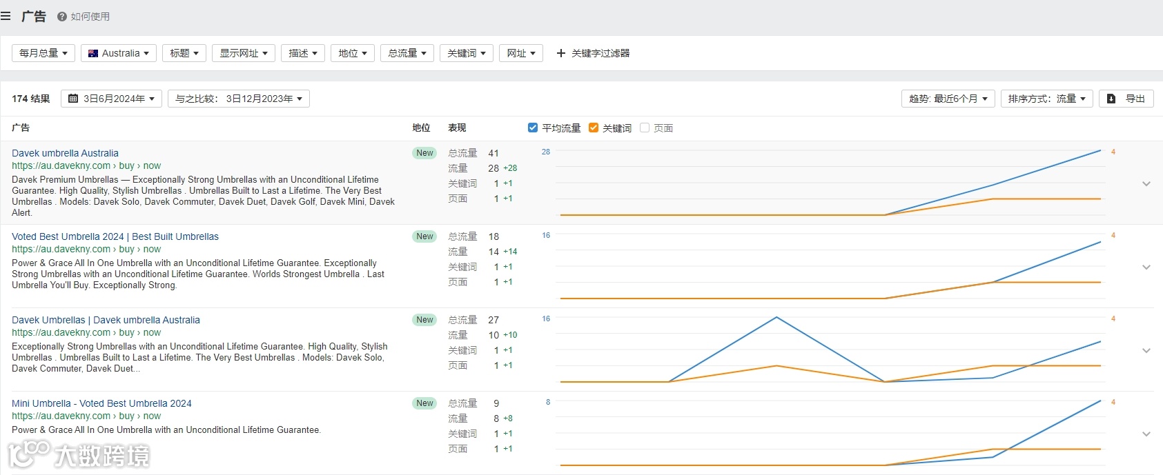Click the 总流量 41 value

[493, 153]
